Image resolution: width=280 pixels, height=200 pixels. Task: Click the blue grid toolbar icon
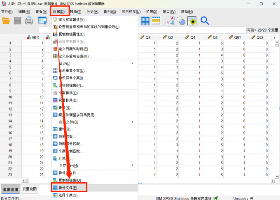click(145, 21)
